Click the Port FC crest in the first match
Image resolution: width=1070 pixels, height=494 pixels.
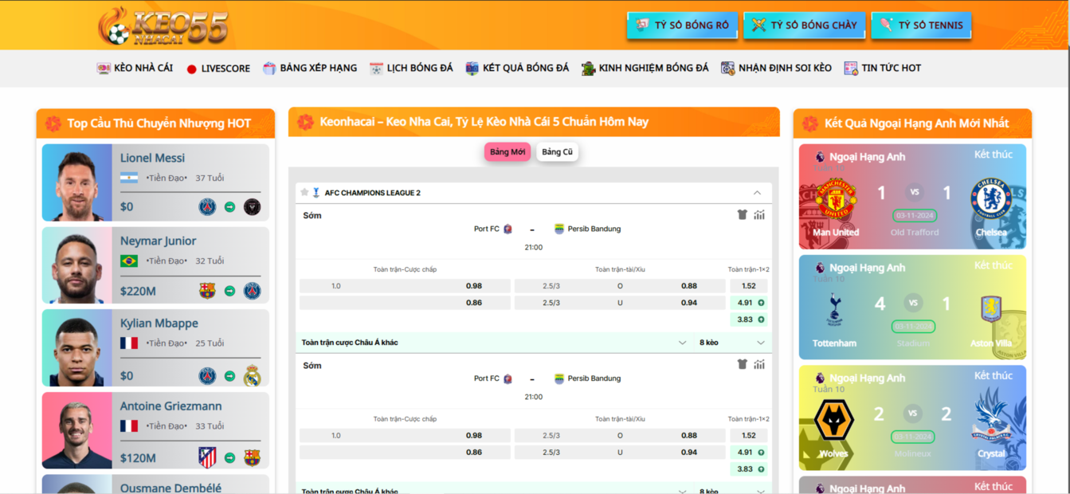(508, 229)
